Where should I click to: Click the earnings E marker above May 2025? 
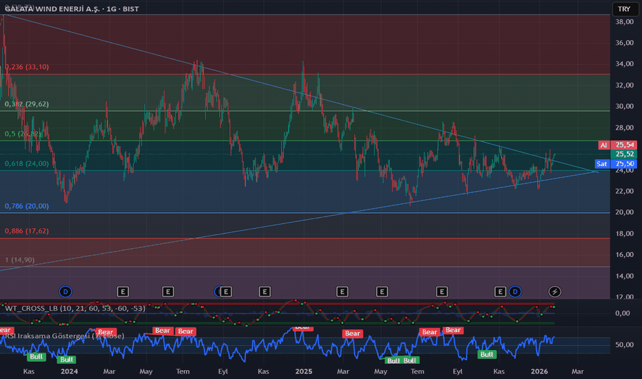pyautogui.click(x=381, y=291)
